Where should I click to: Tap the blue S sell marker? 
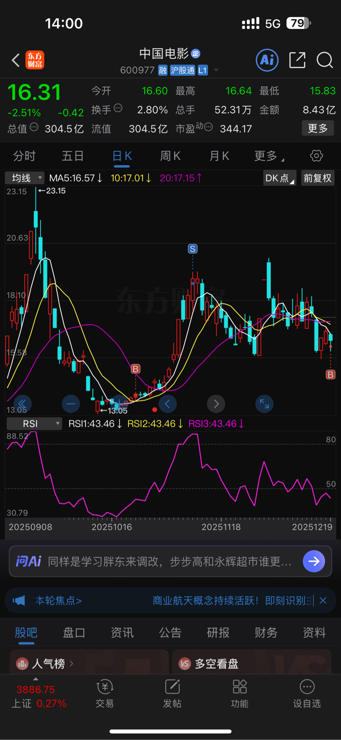click(x=192, y=249)
